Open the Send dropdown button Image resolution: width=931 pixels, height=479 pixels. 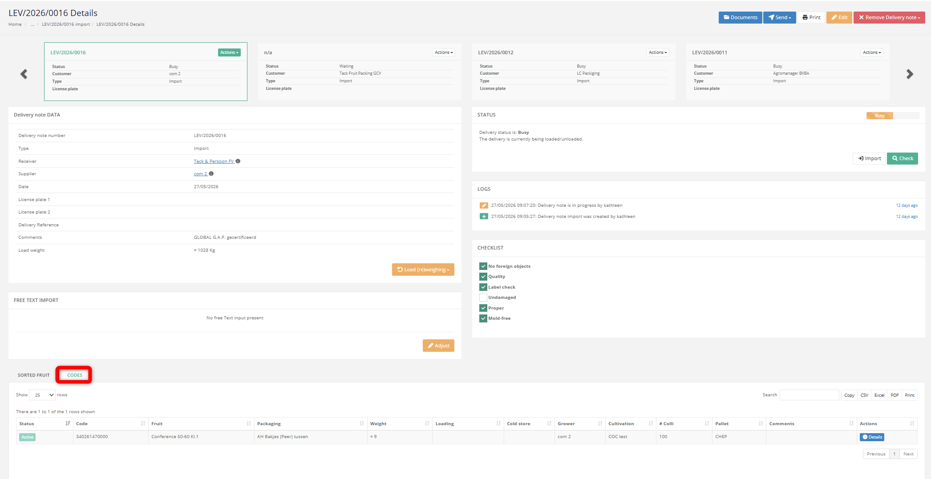pos(780,17)
